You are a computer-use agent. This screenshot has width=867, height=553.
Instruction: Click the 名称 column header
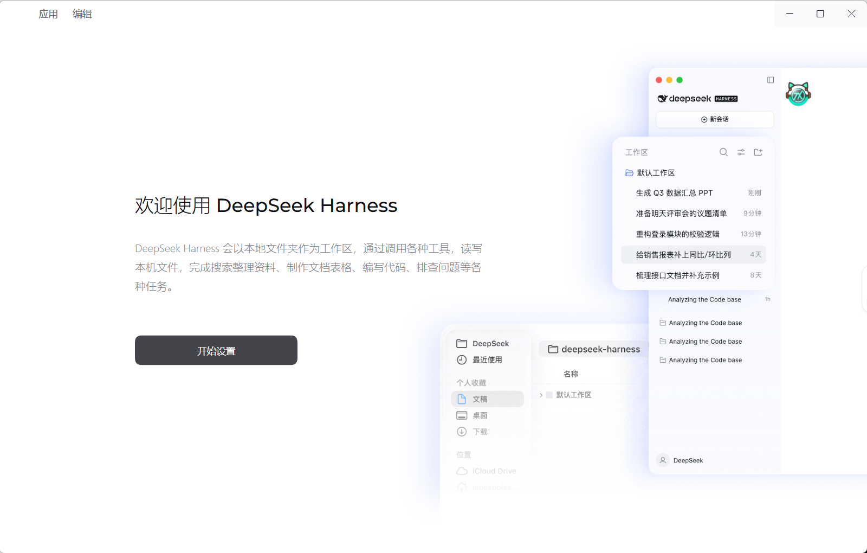click(x=571, y=374)
